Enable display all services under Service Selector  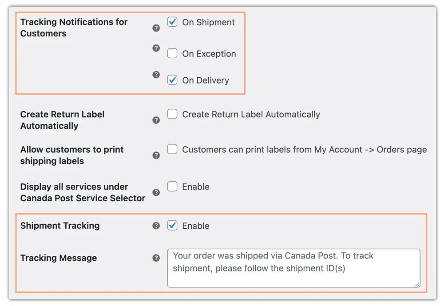[172, 187]
